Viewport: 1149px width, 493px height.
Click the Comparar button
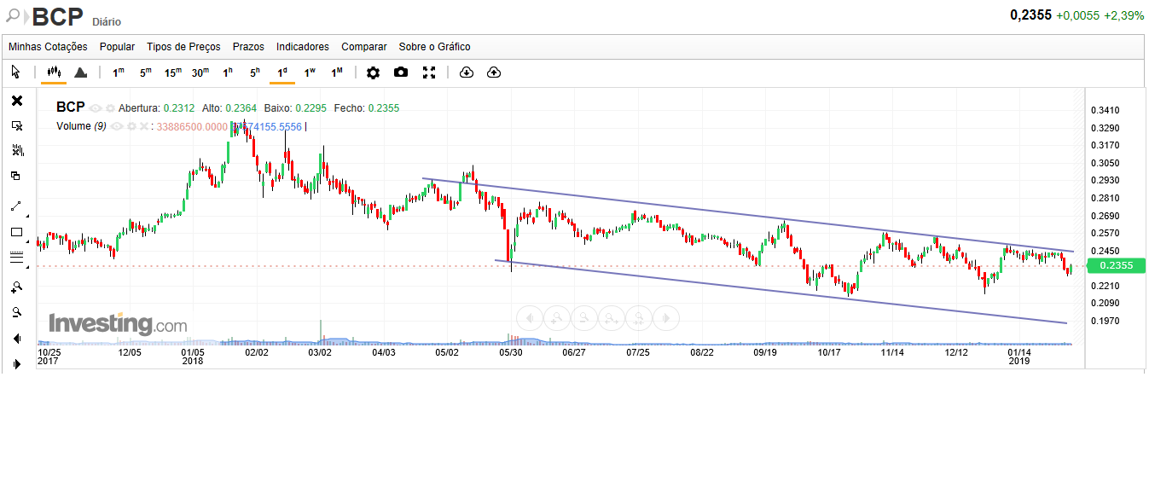coord(364,47)
